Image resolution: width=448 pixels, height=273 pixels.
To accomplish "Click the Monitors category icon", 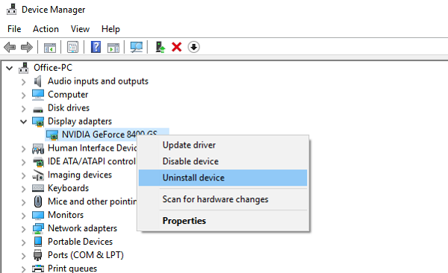I will (38, 216).
